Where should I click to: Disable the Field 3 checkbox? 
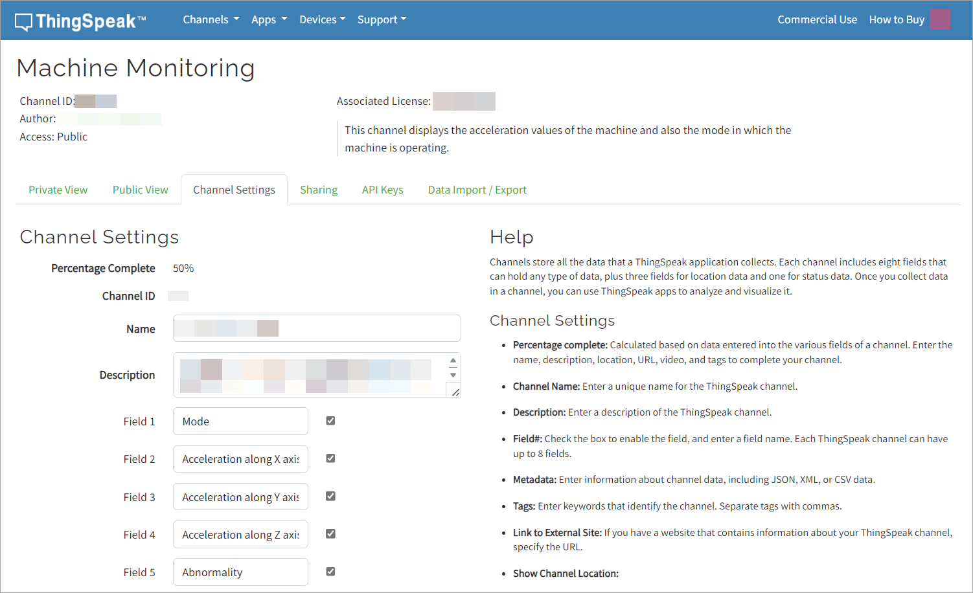tap(330, 497)
